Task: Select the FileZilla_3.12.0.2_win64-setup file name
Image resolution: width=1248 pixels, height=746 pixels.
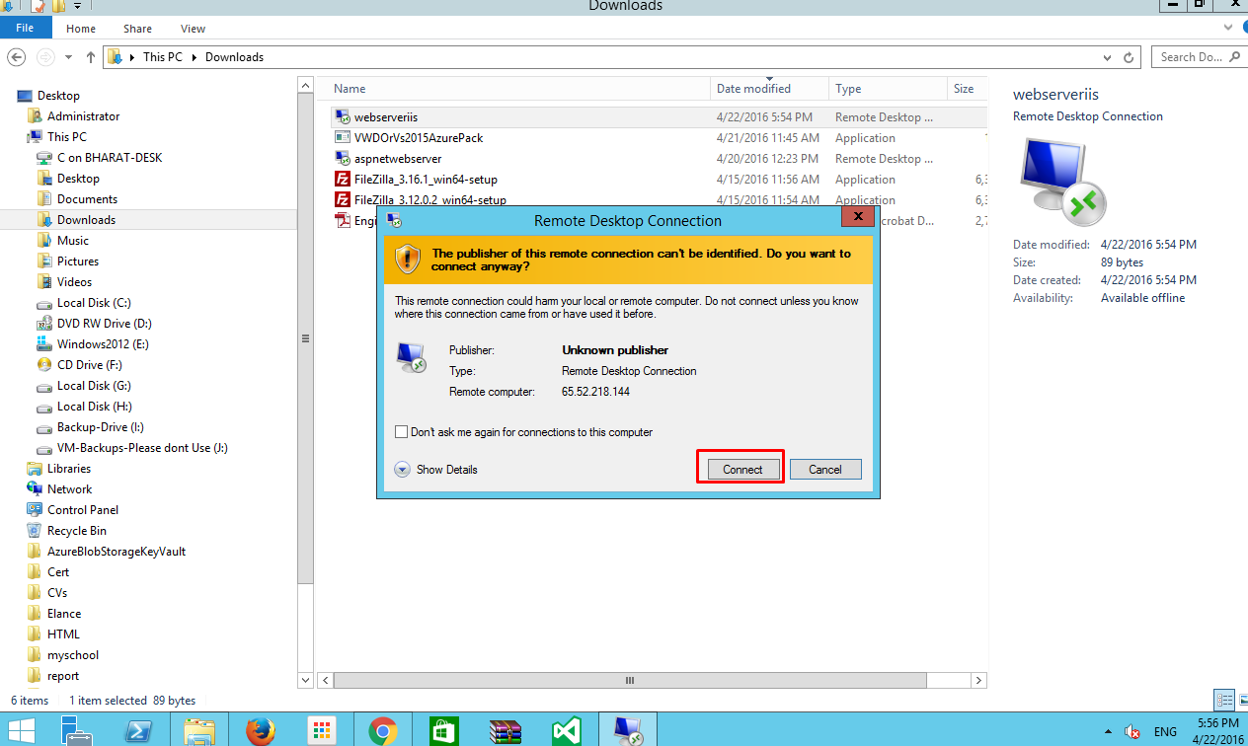Action: coord(429,200)
